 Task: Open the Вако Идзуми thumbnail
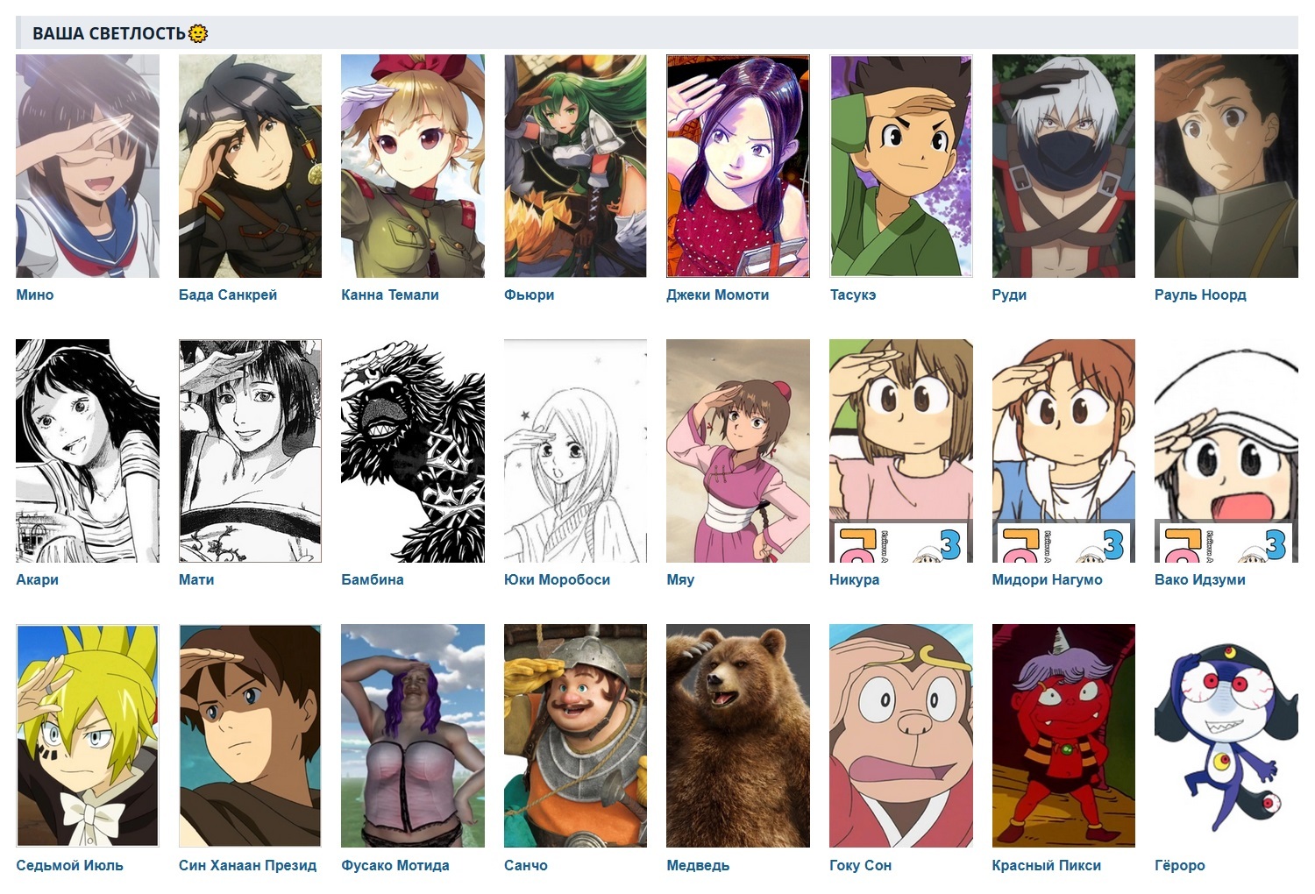pyautogui.click(x=1226, y=451)
